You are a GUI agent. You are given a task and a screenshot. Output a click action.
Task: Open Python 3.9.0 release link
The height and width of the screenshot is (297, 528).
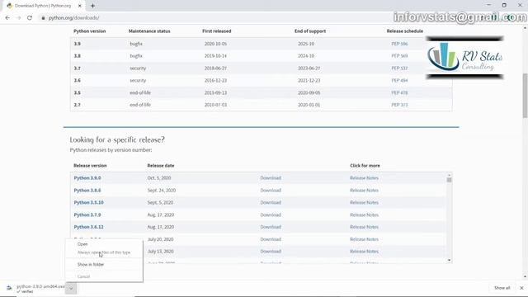pos(87,178)
